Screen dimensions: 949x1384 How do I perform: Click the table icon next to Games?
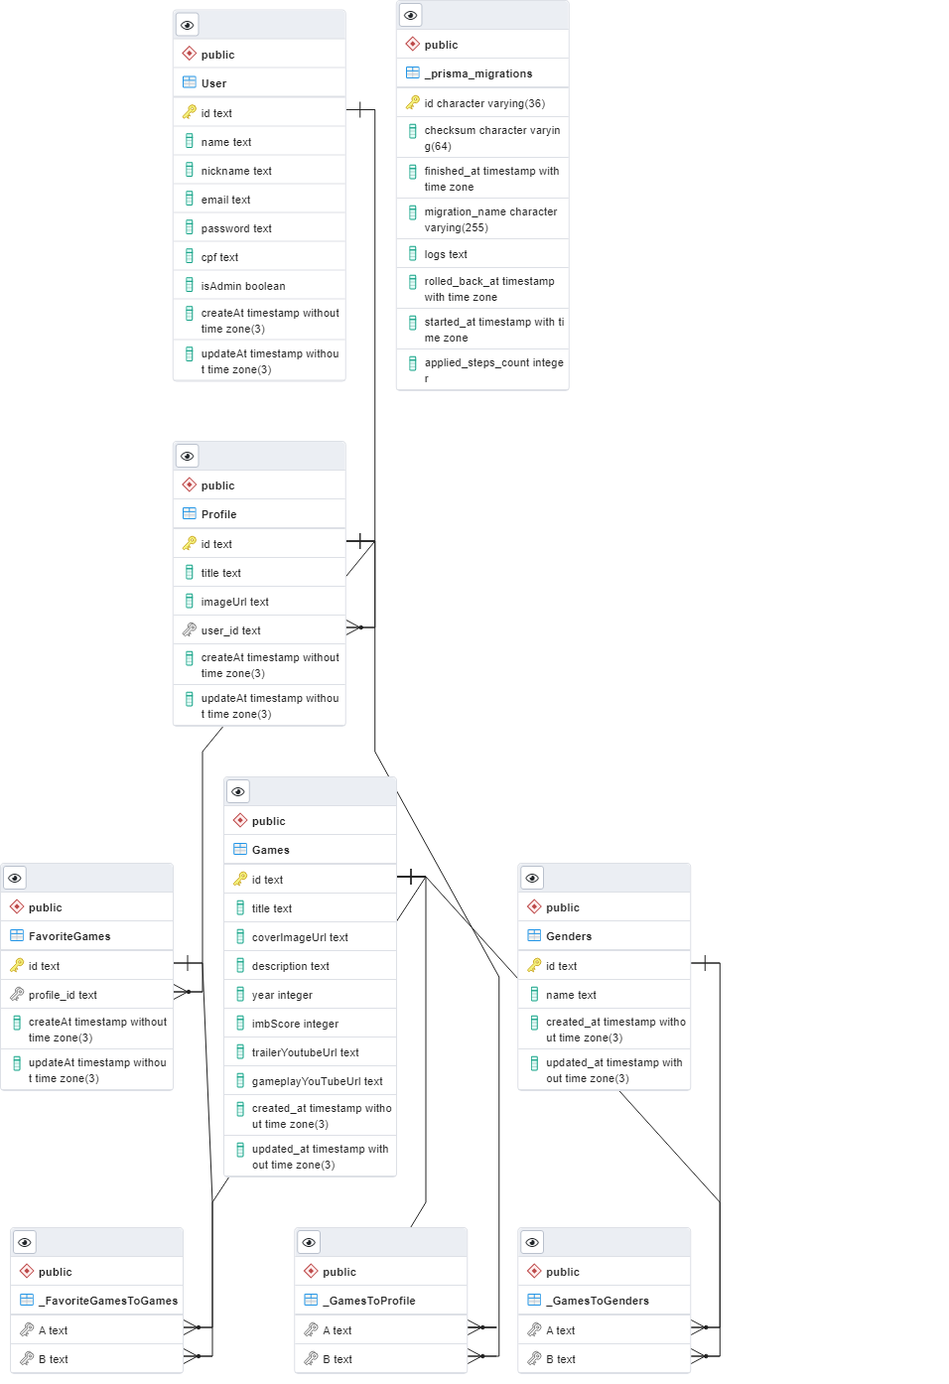tap(240, 849)
